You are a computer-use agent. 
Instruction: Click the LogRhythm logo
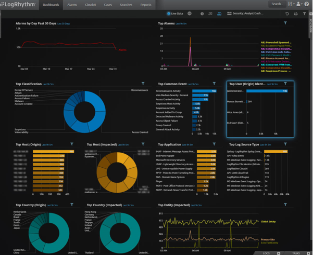(18, 5)
